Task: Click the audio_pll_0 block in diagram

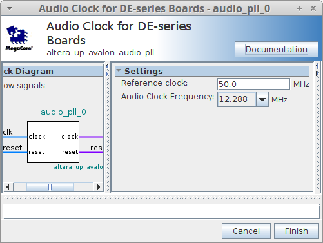Action: tap(53, 142)
